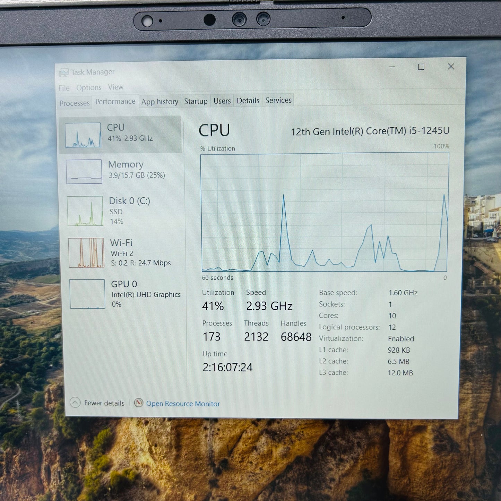Click the Intel(R) UHD Graphics label
The width and height of the screenshot is (501, 501).
[146, 295]
